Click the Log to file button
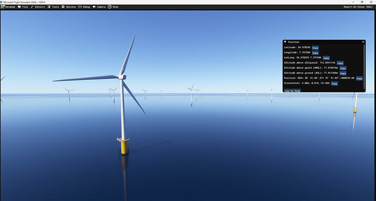Image resolution: width=376 pixels, height=201 pixels. (292, 91)
